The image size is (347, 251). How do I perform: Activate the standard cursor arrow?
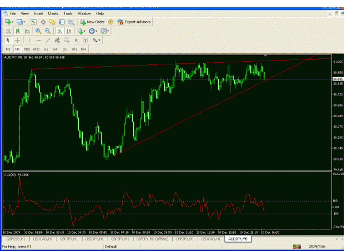[8, 41]
